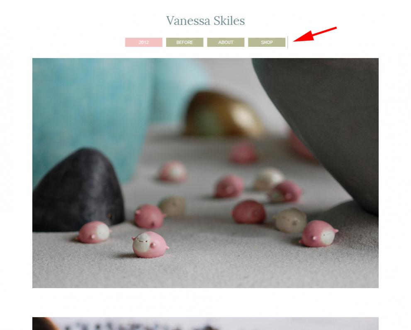The image size is (411, 330).
Task: Click the white figurine near the right side
Action: point(290,221)
